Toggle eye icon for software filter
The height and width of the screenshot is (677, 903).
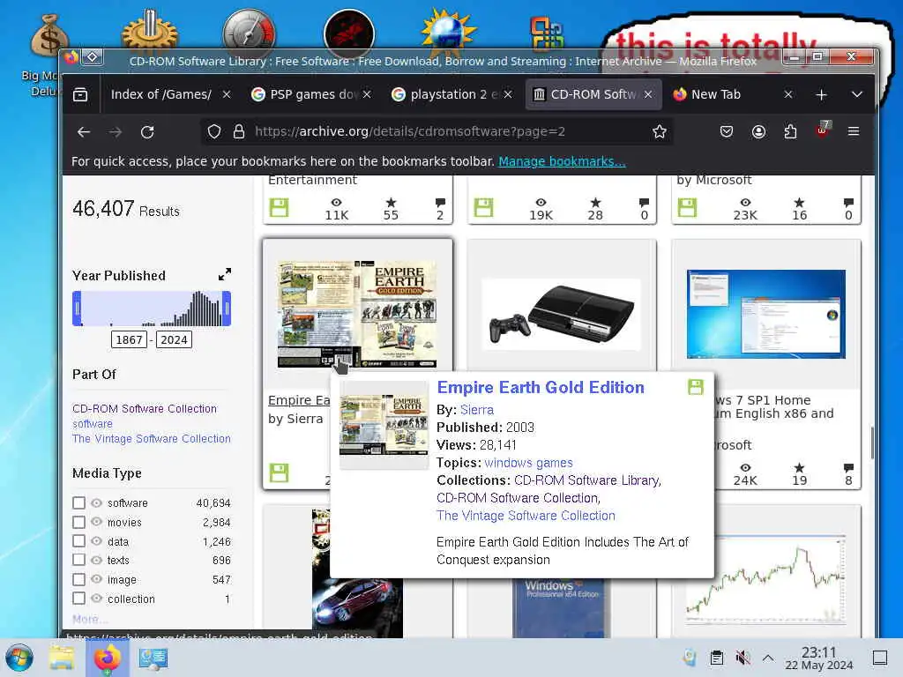(97, 503)
